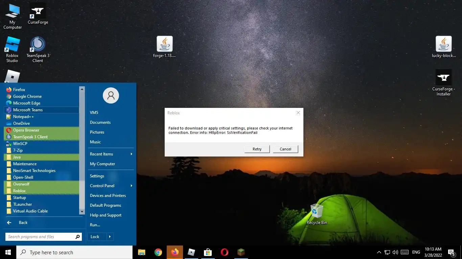This screenshot has height=259, width=462.
Task: Open Google Chrome from the taskbar
Action: 158,252
